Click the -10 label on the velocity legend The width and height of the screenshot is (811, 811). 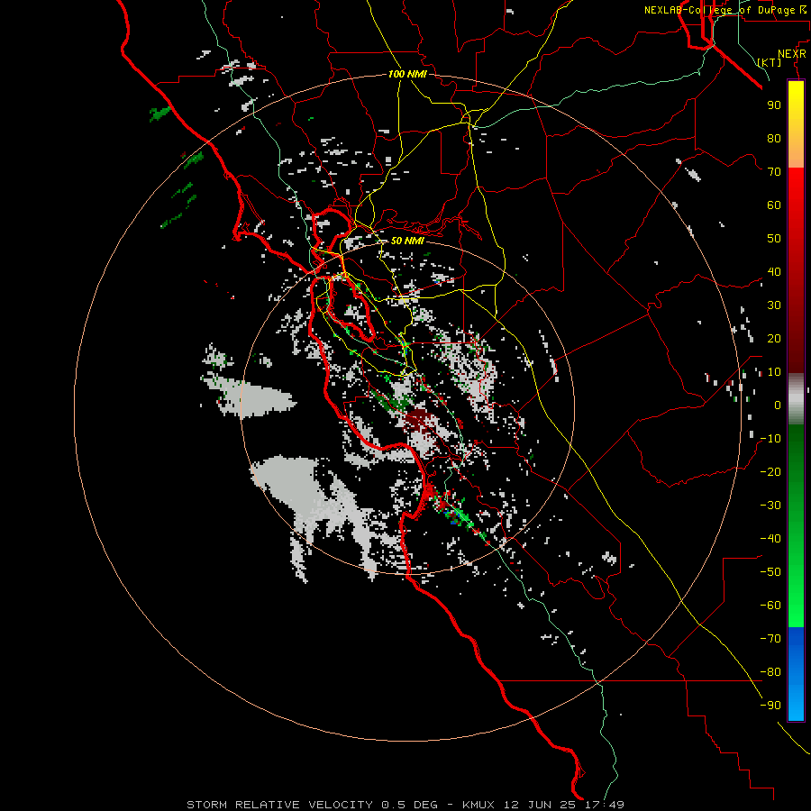[770, 439]
